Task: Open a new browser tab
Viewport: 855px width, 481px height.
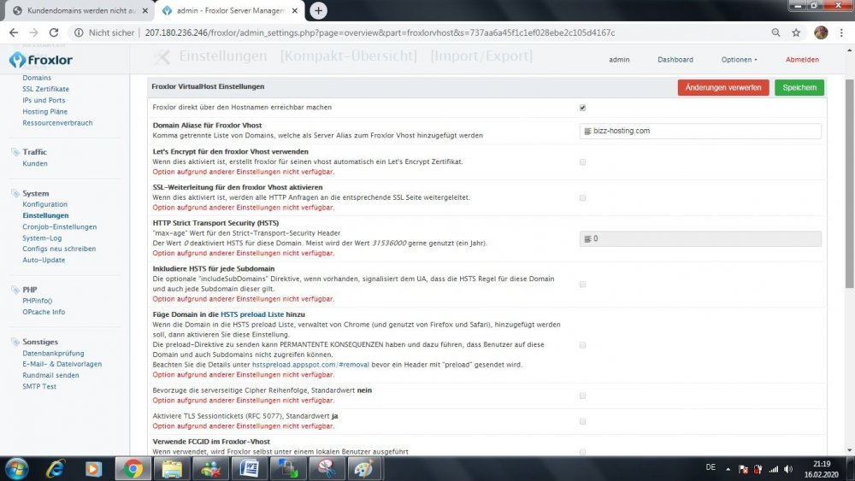Action: point(318,10)
